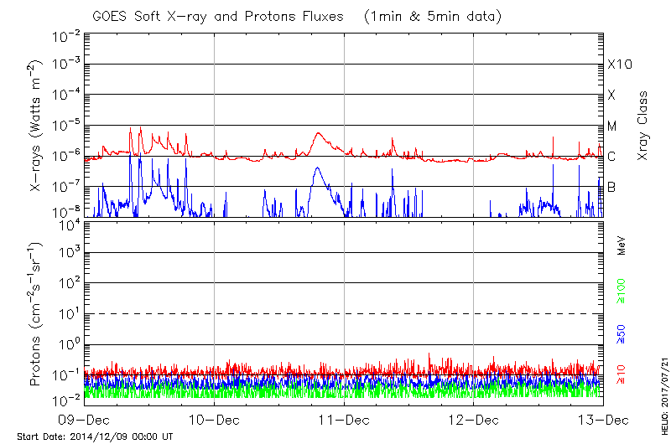Select the 13-Dec date tick label

click(601, 419)
